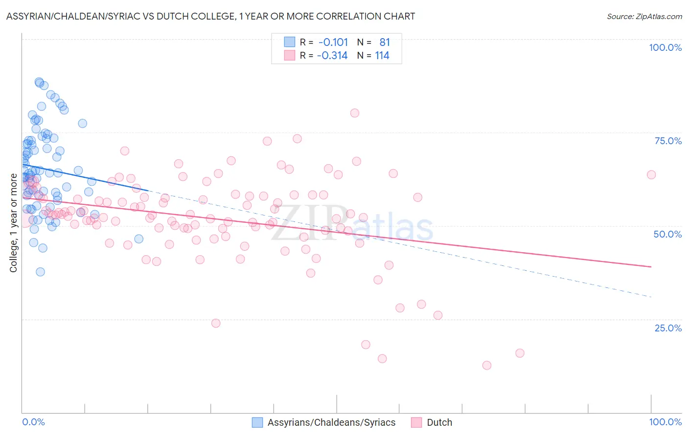Click the pink data point at far right
This screenshot has width=688, height=436.
(x=651, y=174)
